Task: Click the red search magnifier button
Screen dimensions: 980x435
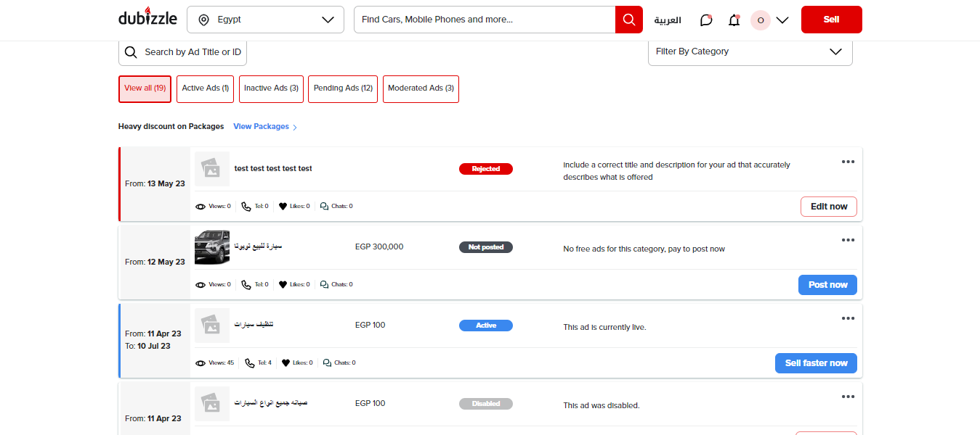Action: (628, 20)
